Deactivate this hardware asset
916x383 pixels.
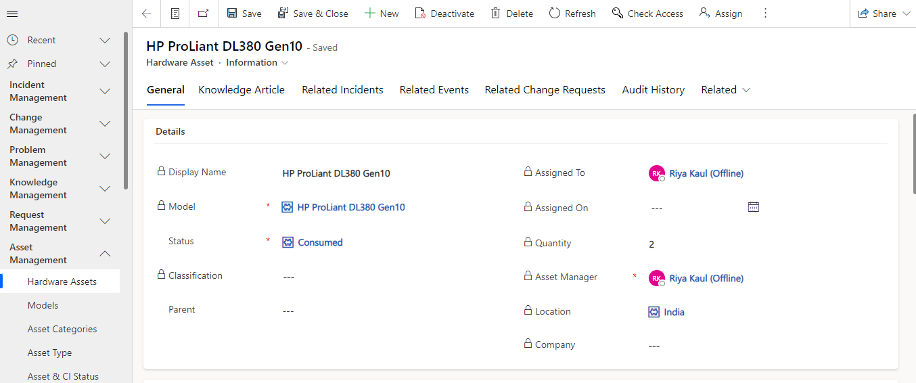coord(444,14)
